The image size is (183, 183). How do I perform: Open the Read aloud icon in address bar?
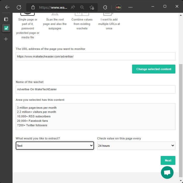coord(73,7)
